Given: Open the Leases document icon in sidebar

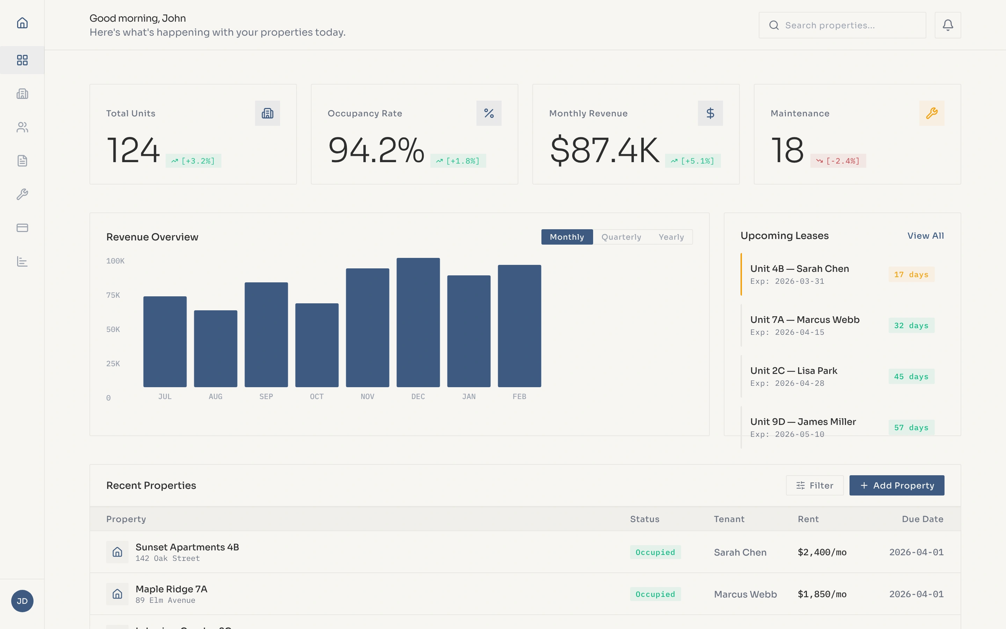Looking at the screenshot, I should (22, 161).
